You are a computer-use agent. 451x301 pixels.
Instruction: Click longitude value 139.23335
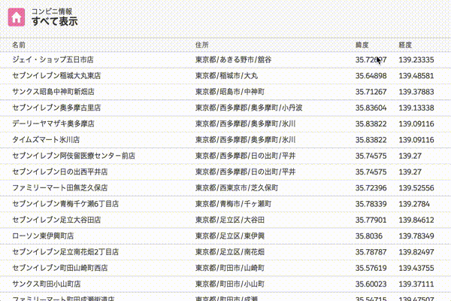(x=416, y=59)
